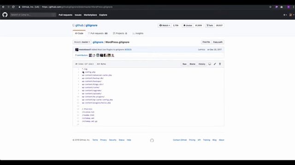
Task: Click the History button
Action: coord(202,64)
